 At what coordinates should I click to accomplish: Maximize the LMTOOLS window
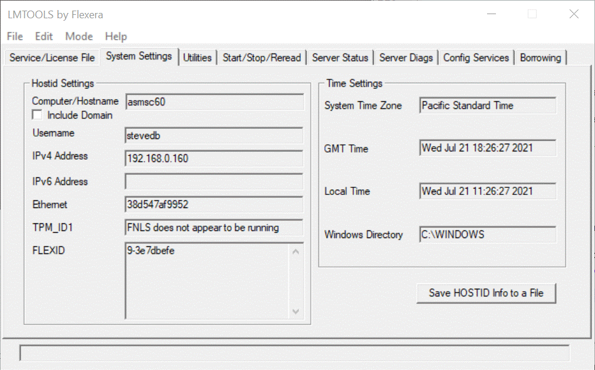pos(532,14)
